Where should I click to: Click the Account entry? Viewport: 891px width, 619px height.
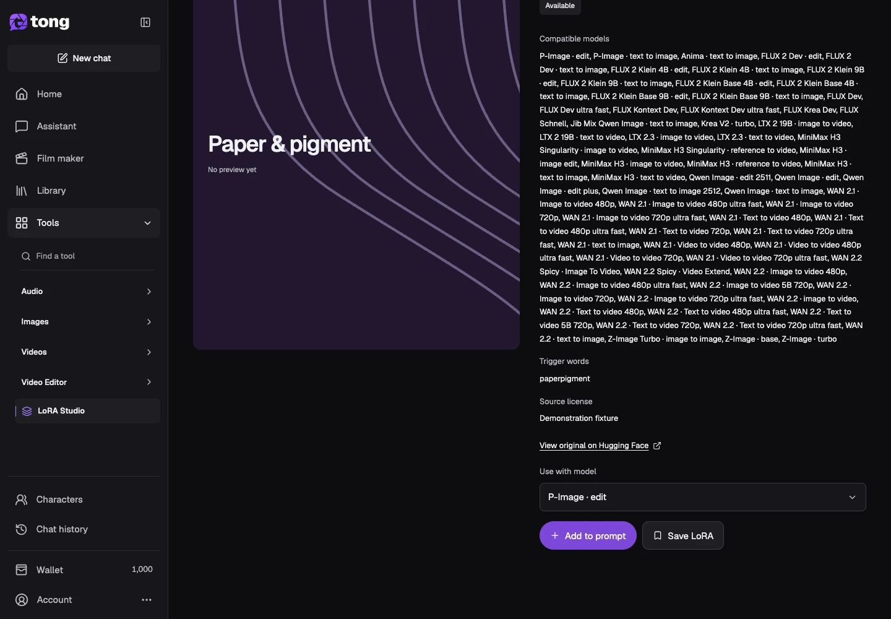click(x=84, y=600)
